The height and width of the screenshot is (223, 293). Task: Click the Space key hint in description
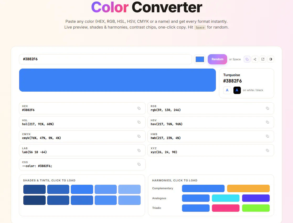[x=200, y=27]
